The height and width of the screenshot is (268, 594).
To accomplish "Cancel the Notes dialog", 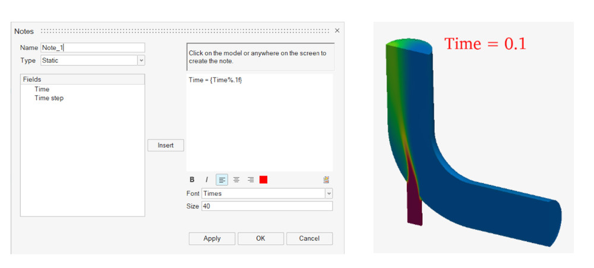I will click(309, 238).
